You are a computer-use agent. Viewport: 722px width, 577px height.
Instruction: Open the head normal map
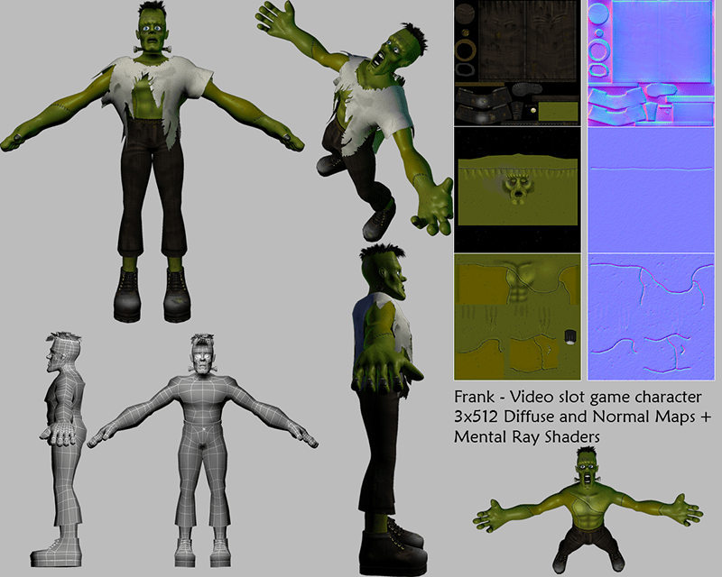point(652,189)
